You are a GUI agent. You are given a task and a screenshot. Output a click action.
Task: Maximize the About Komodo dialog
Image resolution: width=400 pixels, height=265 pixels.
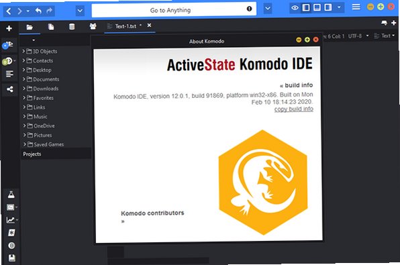(x=307, y=40)
